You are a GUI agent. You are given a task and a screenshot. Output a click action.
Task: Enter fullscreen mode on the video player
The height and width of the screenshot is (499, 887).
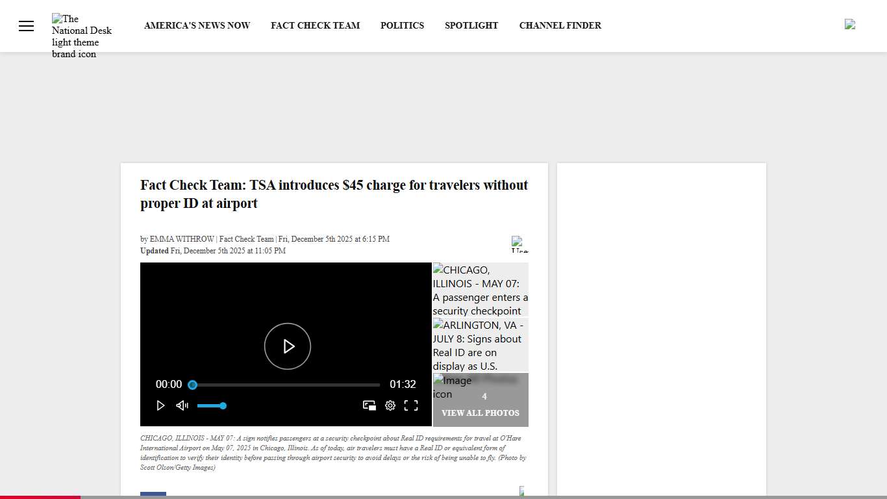click(x=411, y=405)
